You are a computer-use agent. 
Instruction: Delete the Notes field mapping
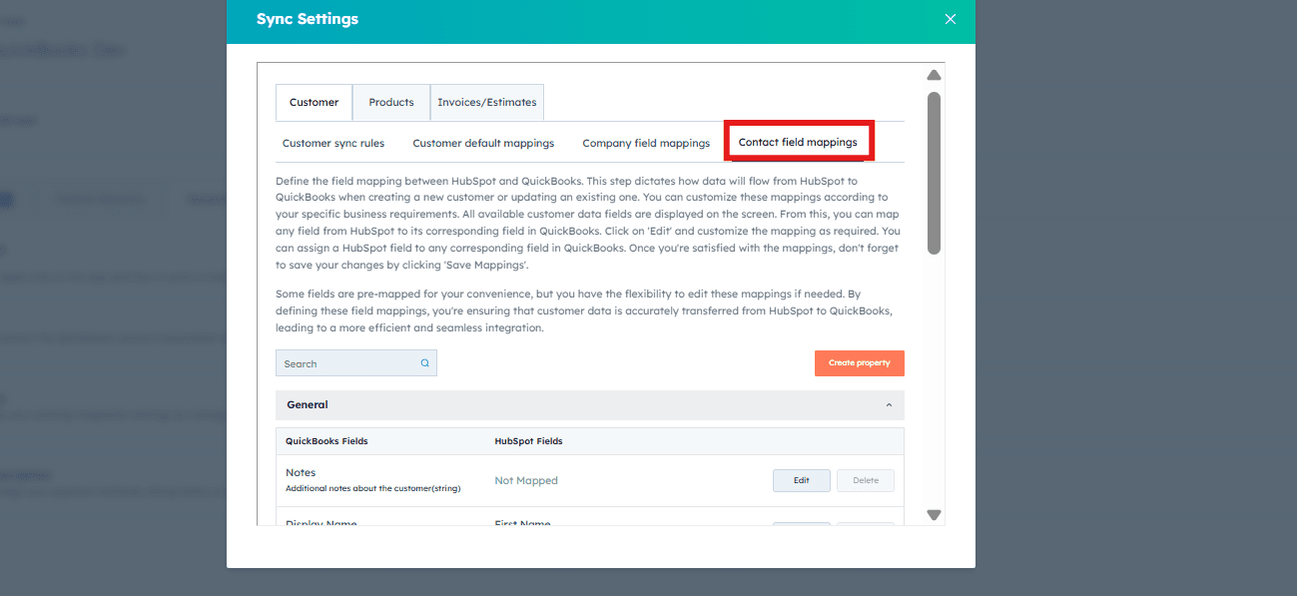tap(866, 480)
